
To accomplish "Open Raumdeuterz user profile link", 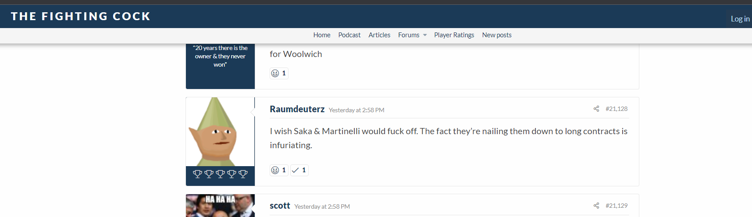I will [x=297, y=109].
